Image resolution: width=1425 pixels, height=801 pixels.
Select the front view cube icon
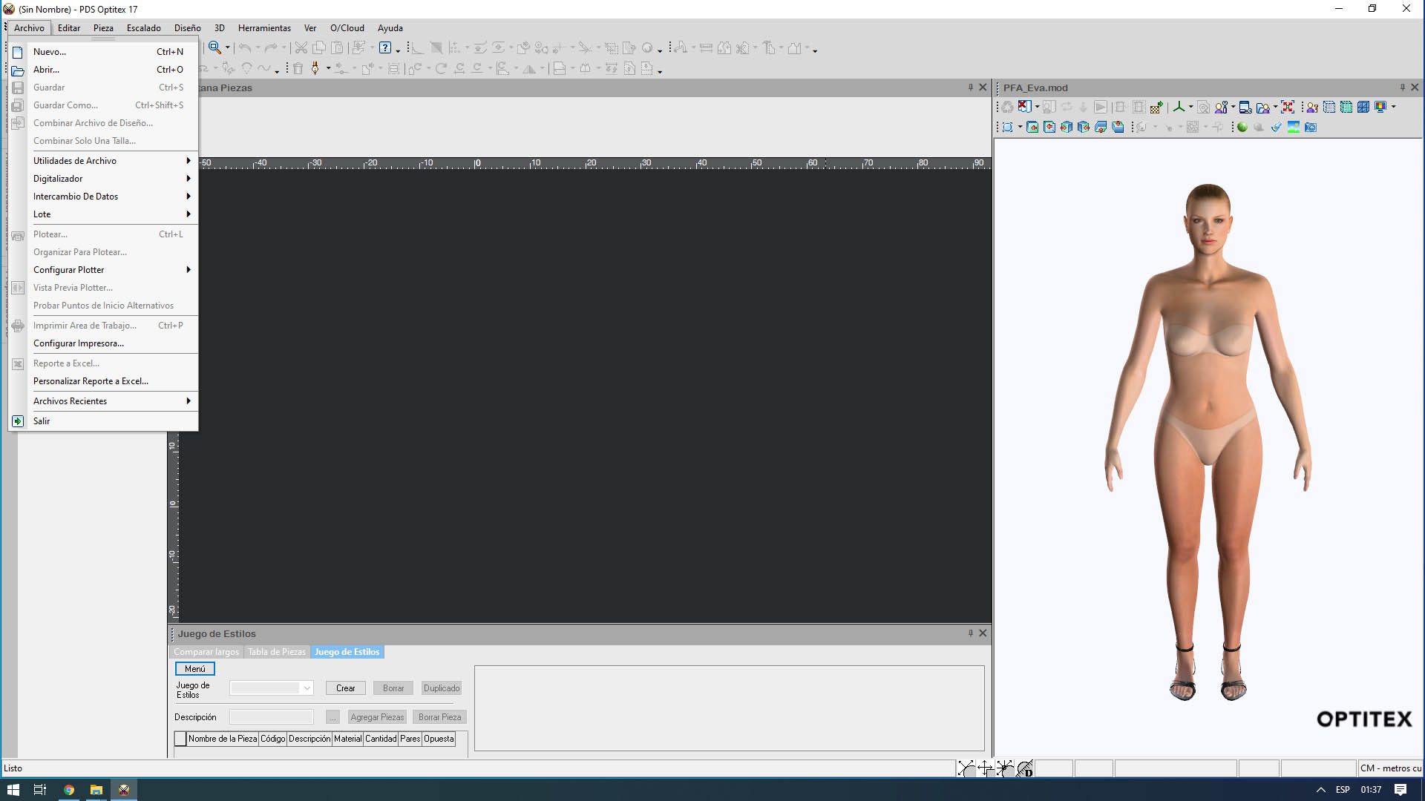coord(1032,127)
